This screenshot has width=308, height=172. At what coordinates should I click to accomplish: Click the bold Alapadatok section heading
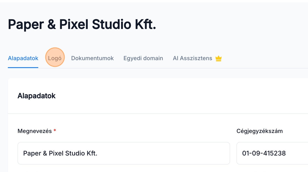pos(37,96)
